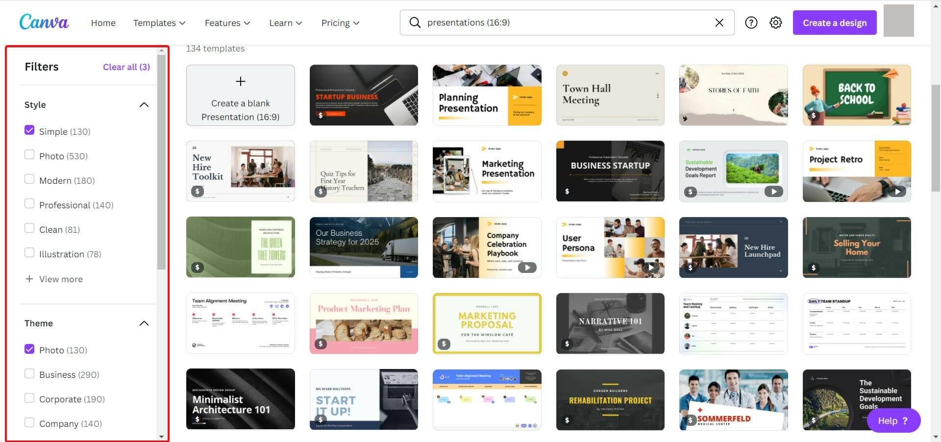Click the dollar badge on Start It Up

pos(321,420)
